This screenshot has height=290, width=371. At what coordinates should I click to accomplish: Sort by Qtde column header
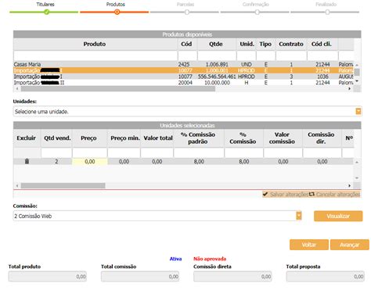pyautogui.click(x=216, y=44)
